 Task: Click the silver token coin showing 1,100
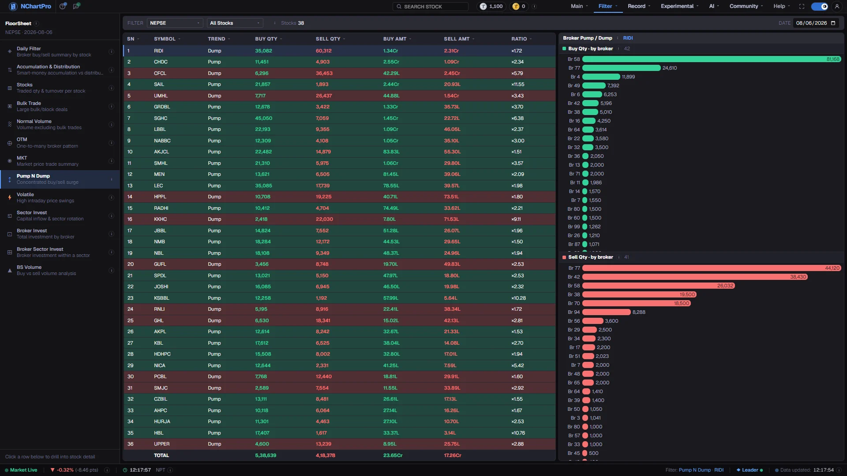(483, 6)
